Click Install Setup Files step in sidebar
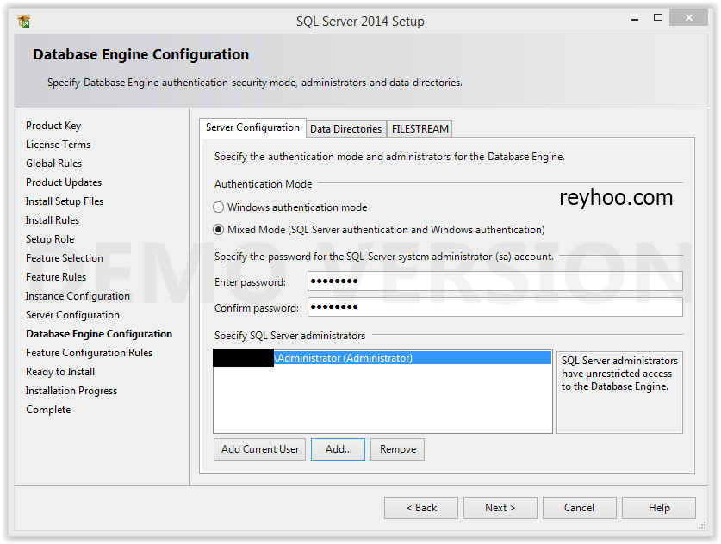Viewport: 721px width, 544px height. tap(65, 201)
